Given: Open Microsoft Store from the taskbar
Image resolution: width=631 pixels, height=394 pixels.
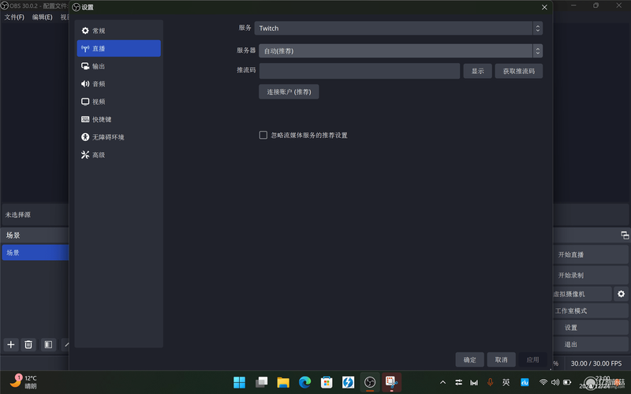Looking at the screenshot, I should (327, 382).
